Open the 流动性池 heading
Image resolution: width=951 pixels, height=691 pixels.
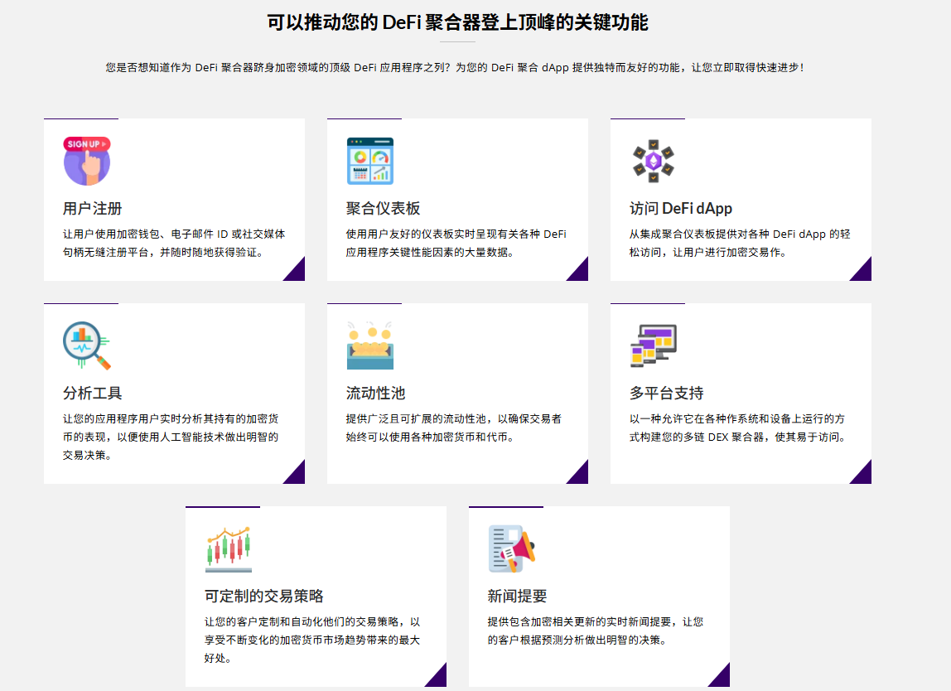click(375, 393)
